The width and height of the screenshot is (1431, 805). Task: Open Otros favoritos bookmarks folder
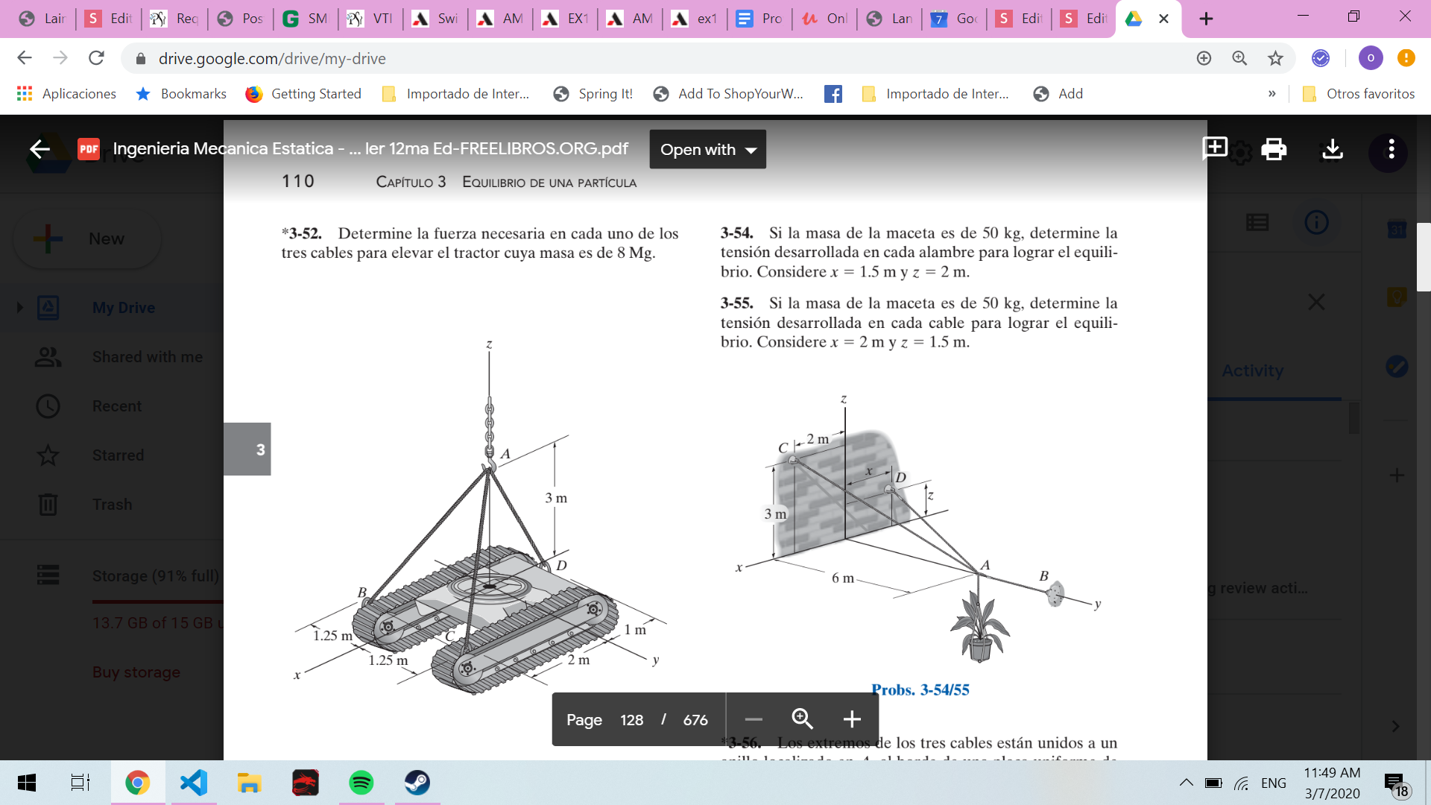click(x=1358, y=94)
